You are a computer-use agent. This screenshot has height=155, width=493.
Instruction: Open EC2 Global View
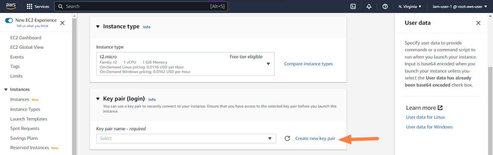coord(27,47)
